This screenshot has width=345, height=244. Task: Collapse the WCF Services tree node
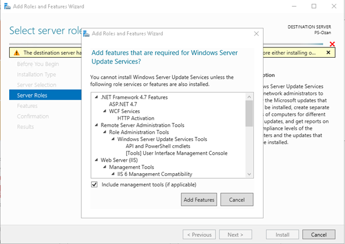(105, 111)
